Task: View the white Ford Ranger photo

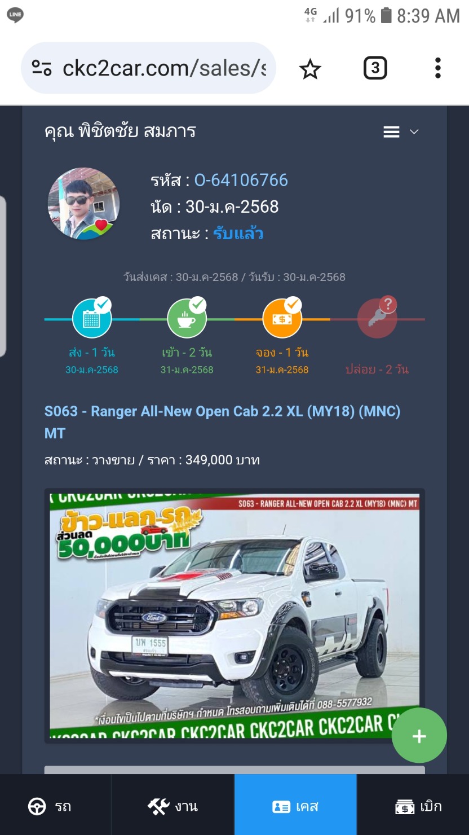Action: 235,616
